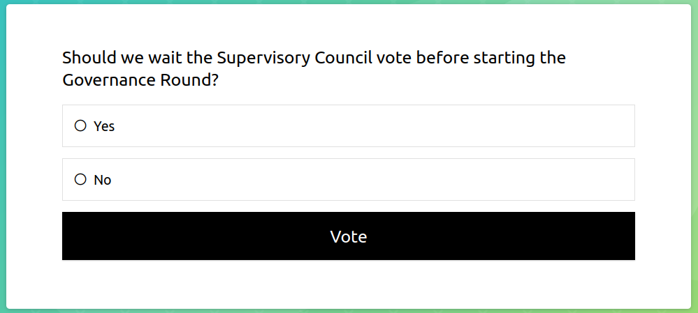Click the empty area of the Yes option row

click(x=363, y=126)
